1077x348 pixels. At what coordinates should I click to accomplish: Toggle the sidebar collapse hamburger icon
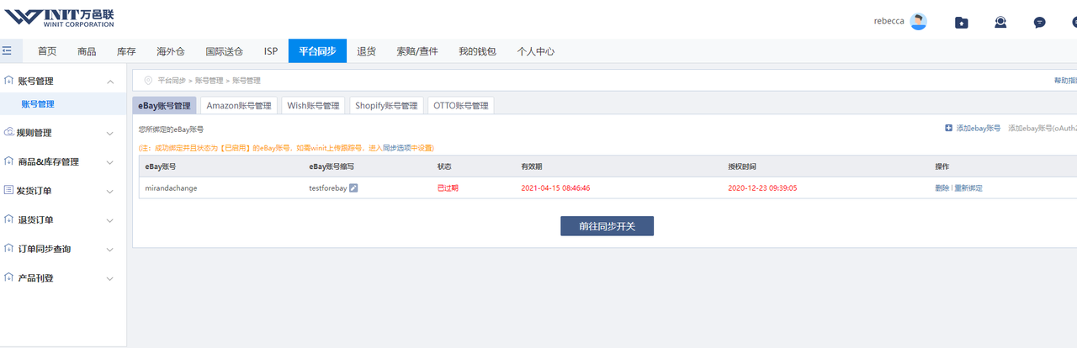(8, 51)
